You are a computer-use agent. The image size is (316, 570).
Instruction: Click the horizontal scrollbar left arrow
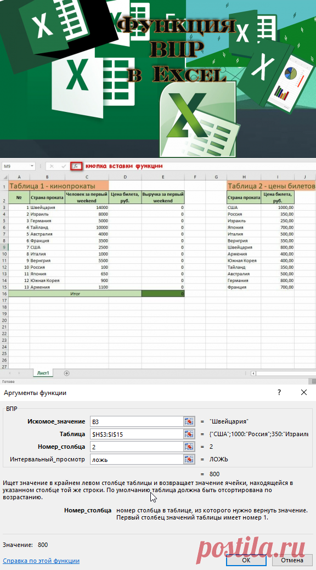(254, 373)
